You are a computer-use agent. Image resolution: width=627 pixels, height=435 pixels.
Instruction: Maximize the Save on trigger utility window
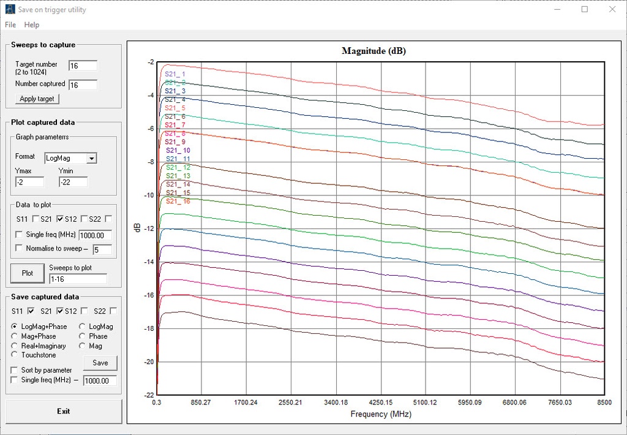coord(585,9)
